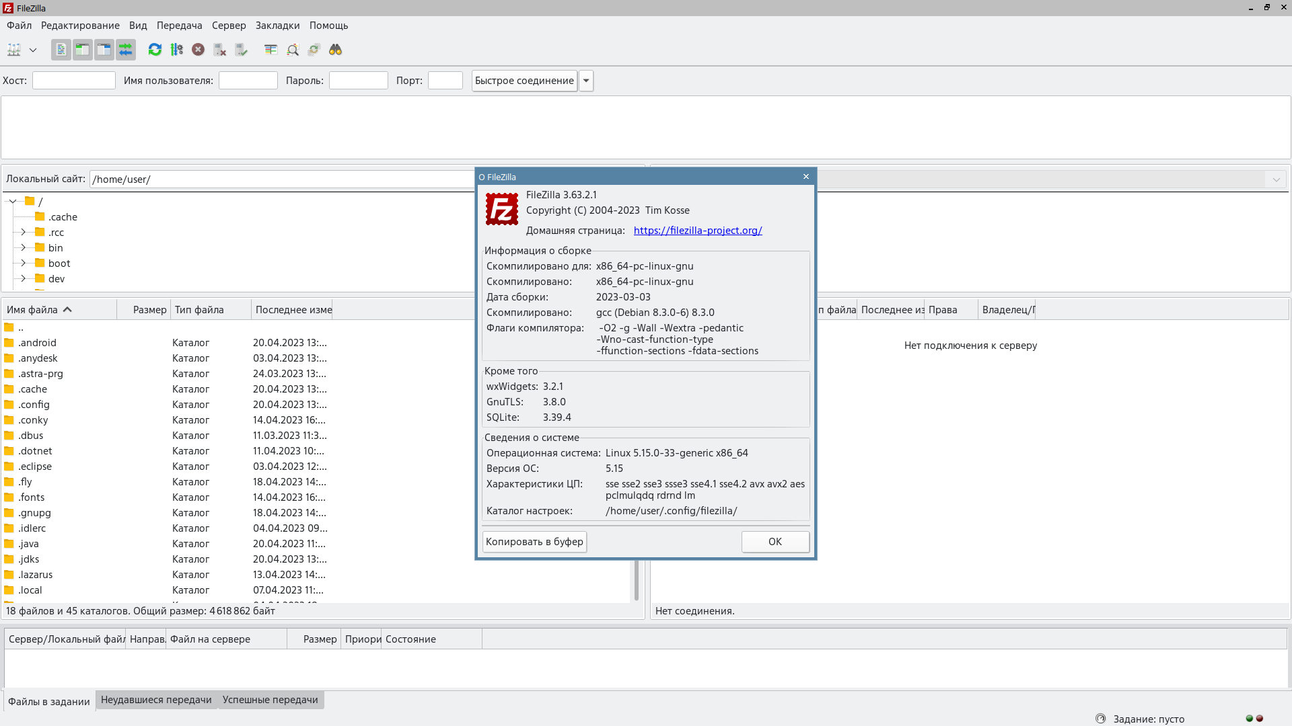Toggle message log display
The width and height of the screenshot is (1292, 726).
click(x=61, y=50)
